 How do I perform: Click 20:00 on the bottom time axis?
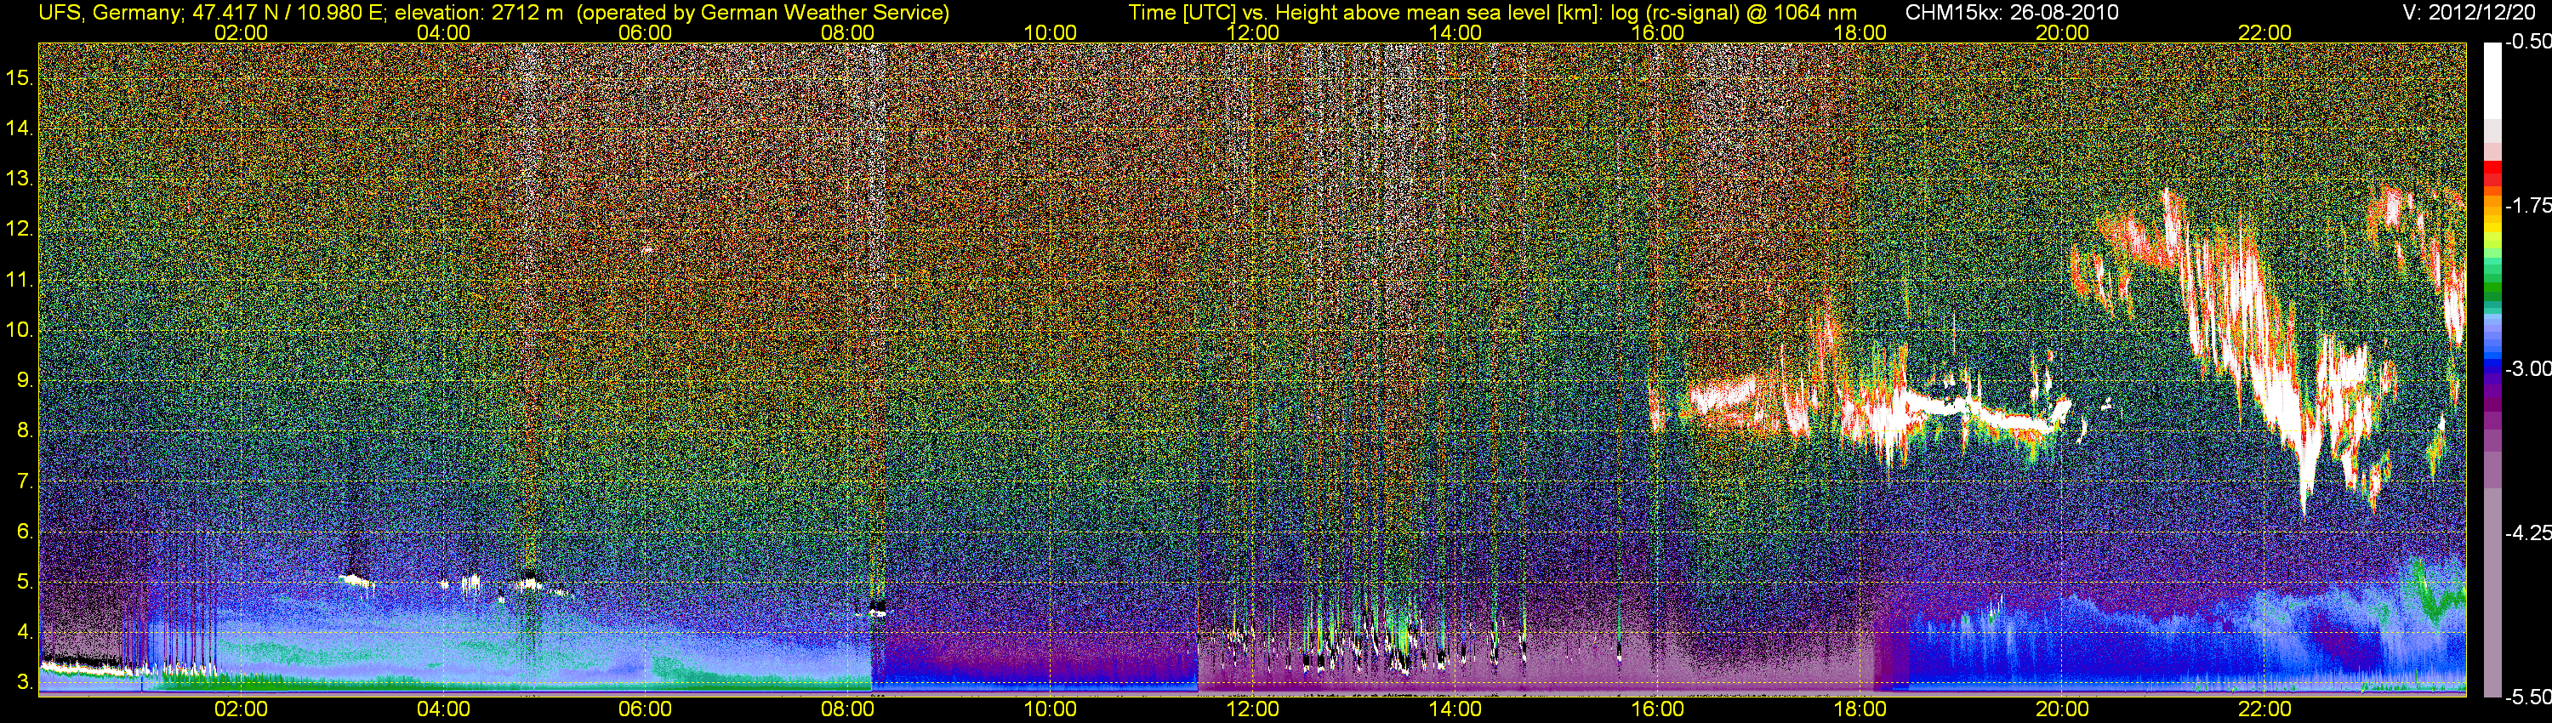(x=2063, y=709)
